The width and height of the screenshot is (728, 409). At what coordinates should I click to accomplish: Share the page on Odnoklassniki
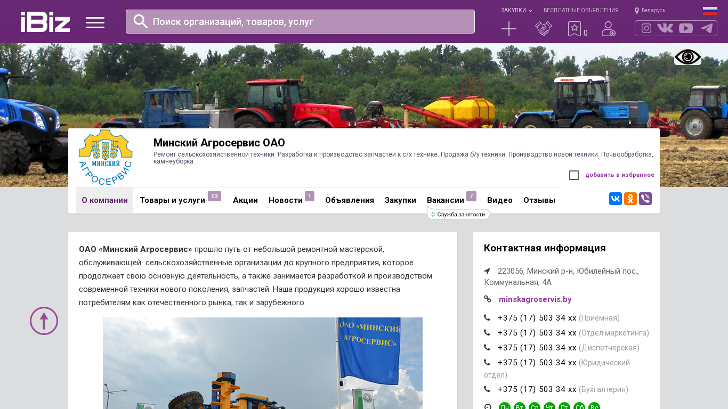click(630, 199)
